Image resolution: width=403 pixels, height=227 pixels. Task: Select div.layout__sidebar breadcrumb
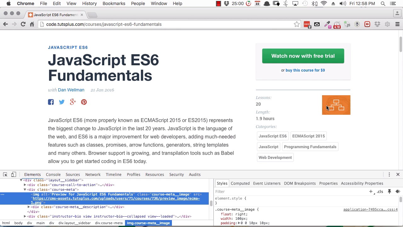(75, 223)
